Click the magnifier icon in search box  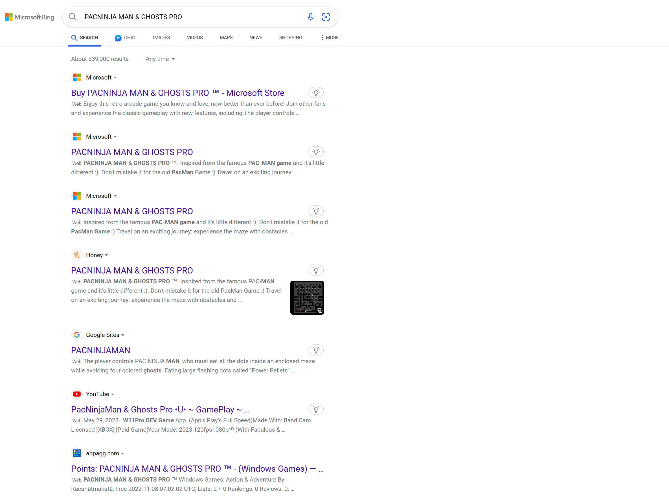pyautogui.click(x=73, y=17)
